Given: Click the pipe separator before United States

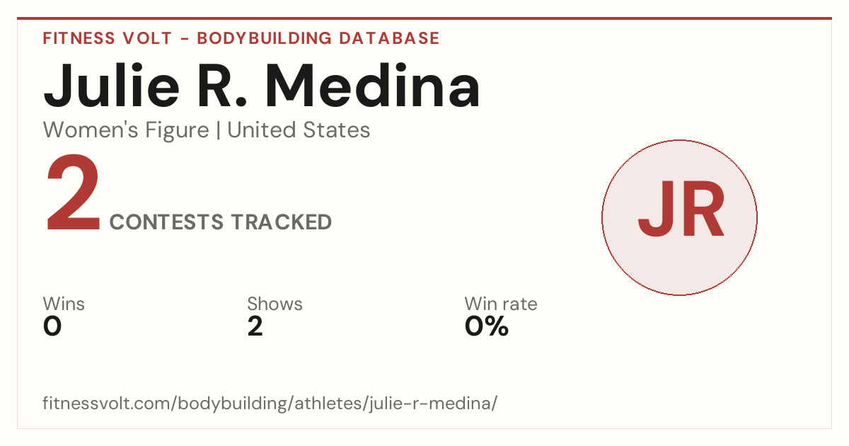Looking at the screenshot, I should 218,130.
